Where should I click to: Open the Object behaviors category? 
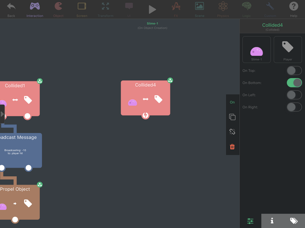coord(58,9)
